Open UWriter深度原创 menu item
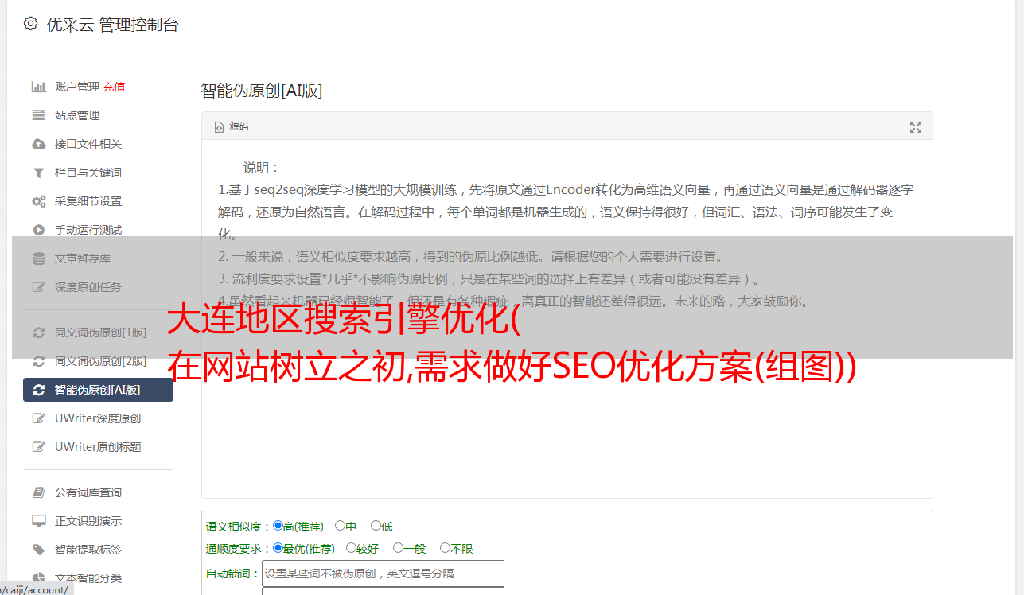 (x=98, y=418)
